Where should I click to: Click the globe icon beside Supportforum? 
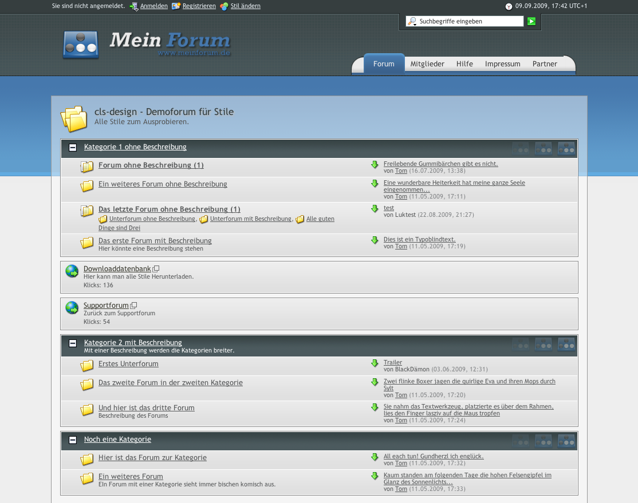72,308
